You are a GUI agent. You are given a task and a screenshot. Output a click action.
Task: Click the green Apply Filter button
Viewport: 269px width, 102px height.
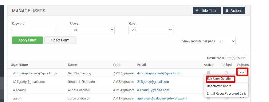(27, 40)
